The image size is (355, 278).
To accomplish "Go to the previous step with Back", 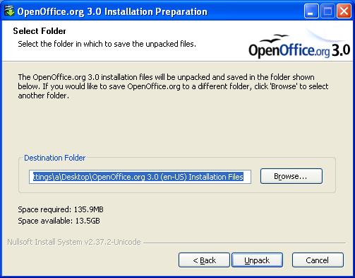I will pos(204,260).
